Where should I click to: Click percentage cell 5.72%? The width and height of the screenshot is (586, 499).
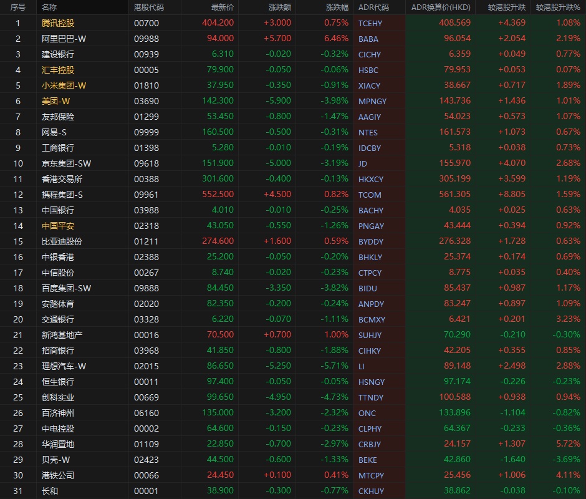tap(568, 443)
